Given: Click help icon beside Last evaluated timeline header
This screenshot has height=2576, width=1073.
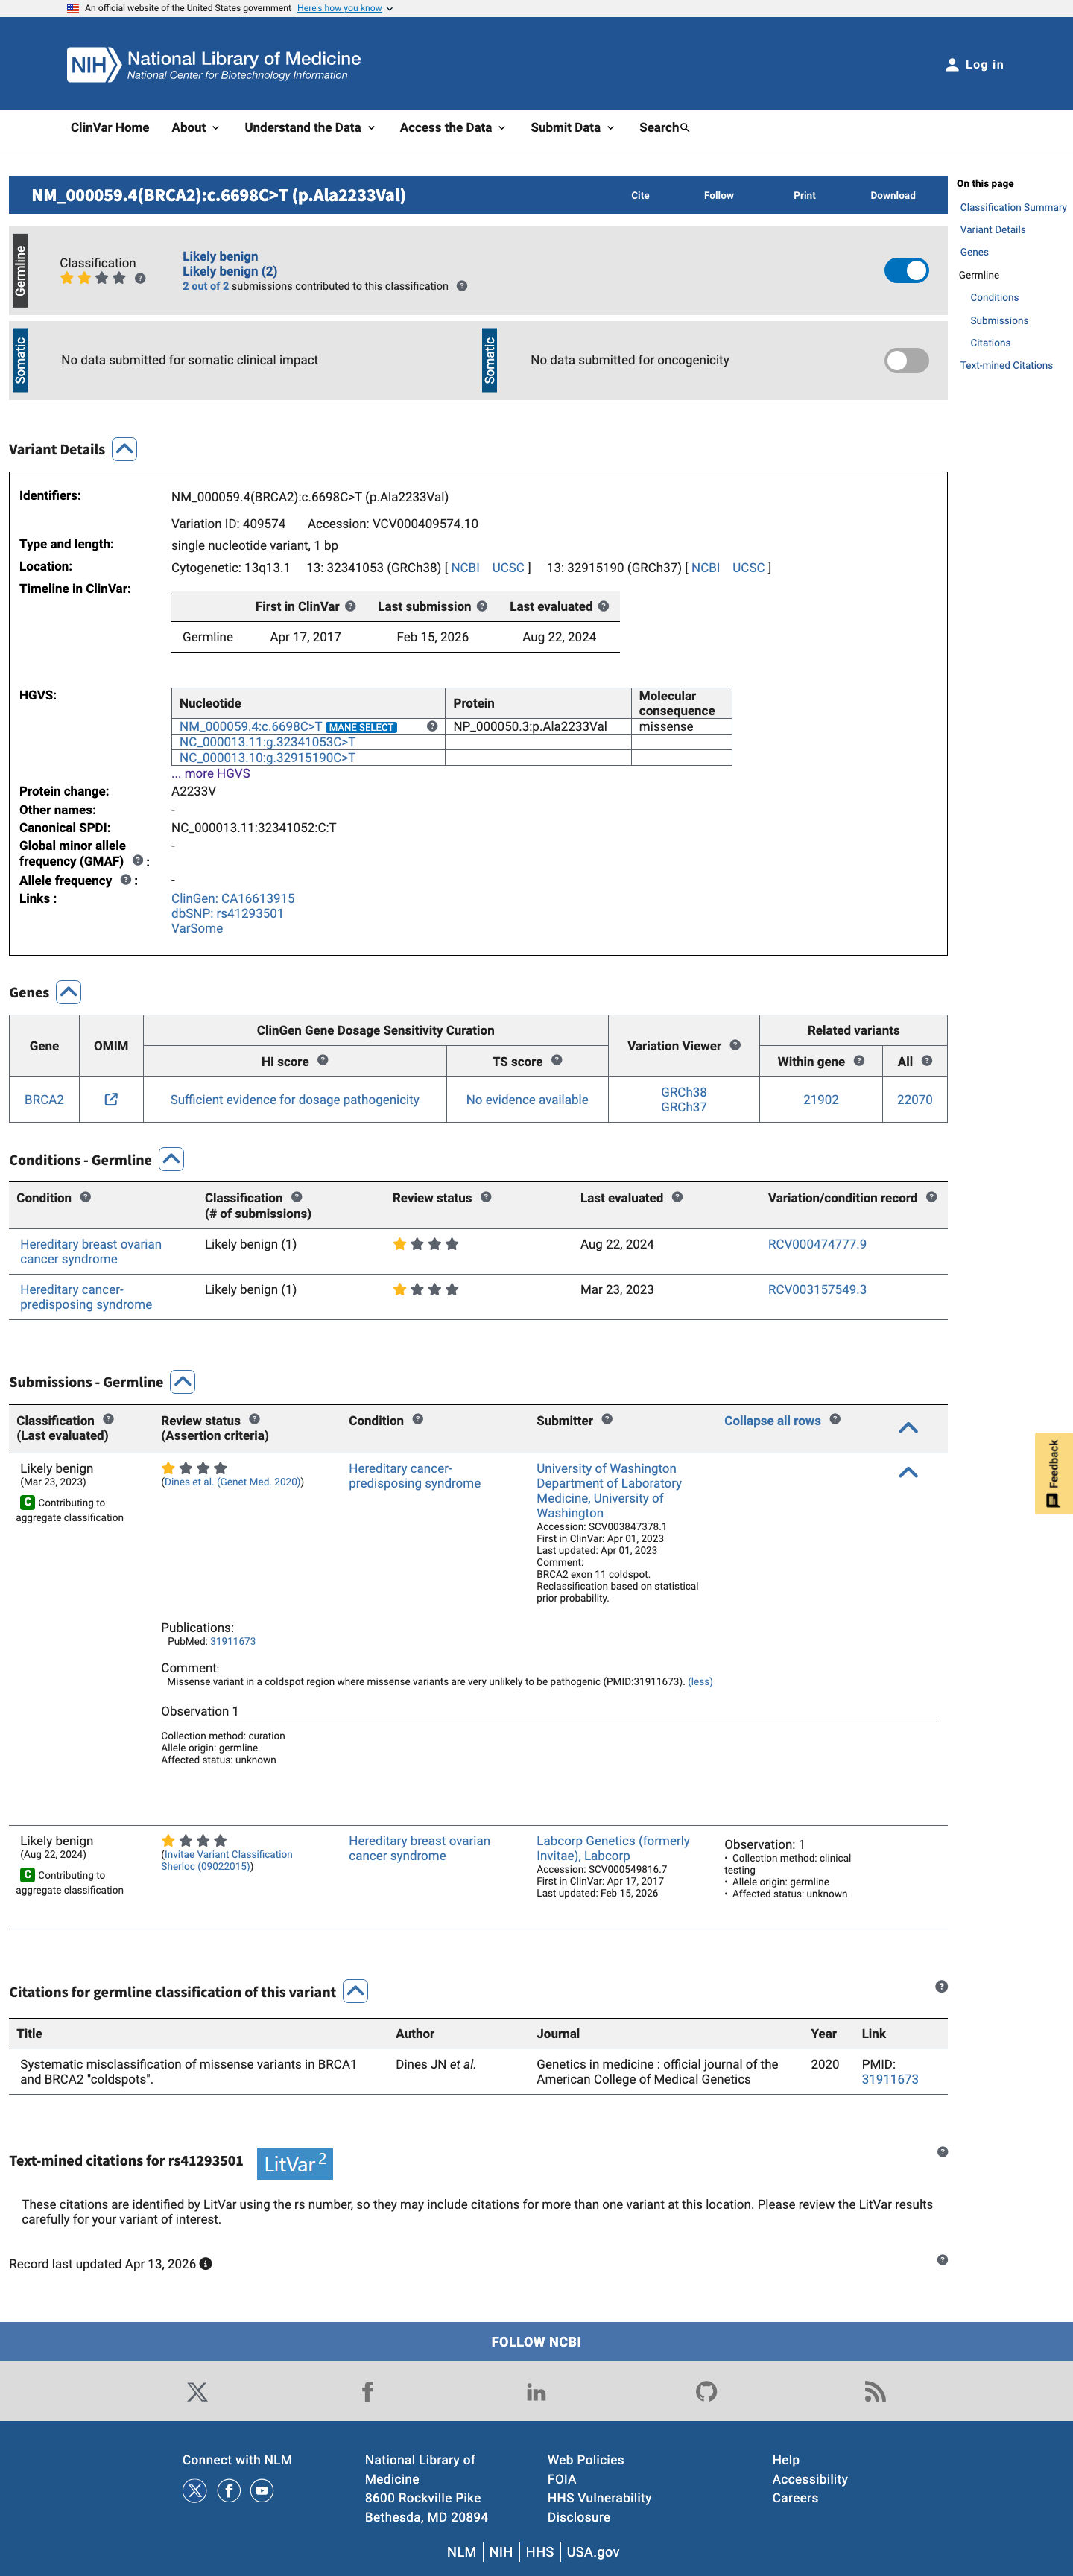Looking at the screenshot, I should pyautogui.click(x=603, y=607).
